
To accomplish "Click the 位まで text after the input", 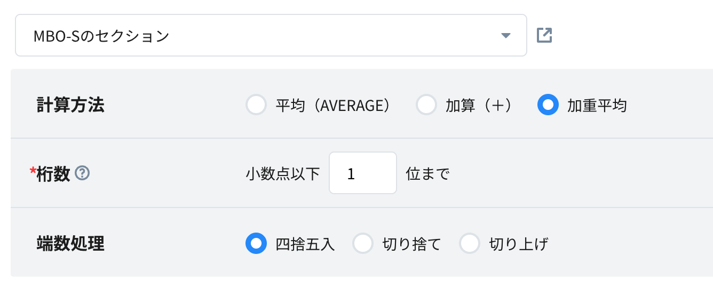I will (427, 174).
